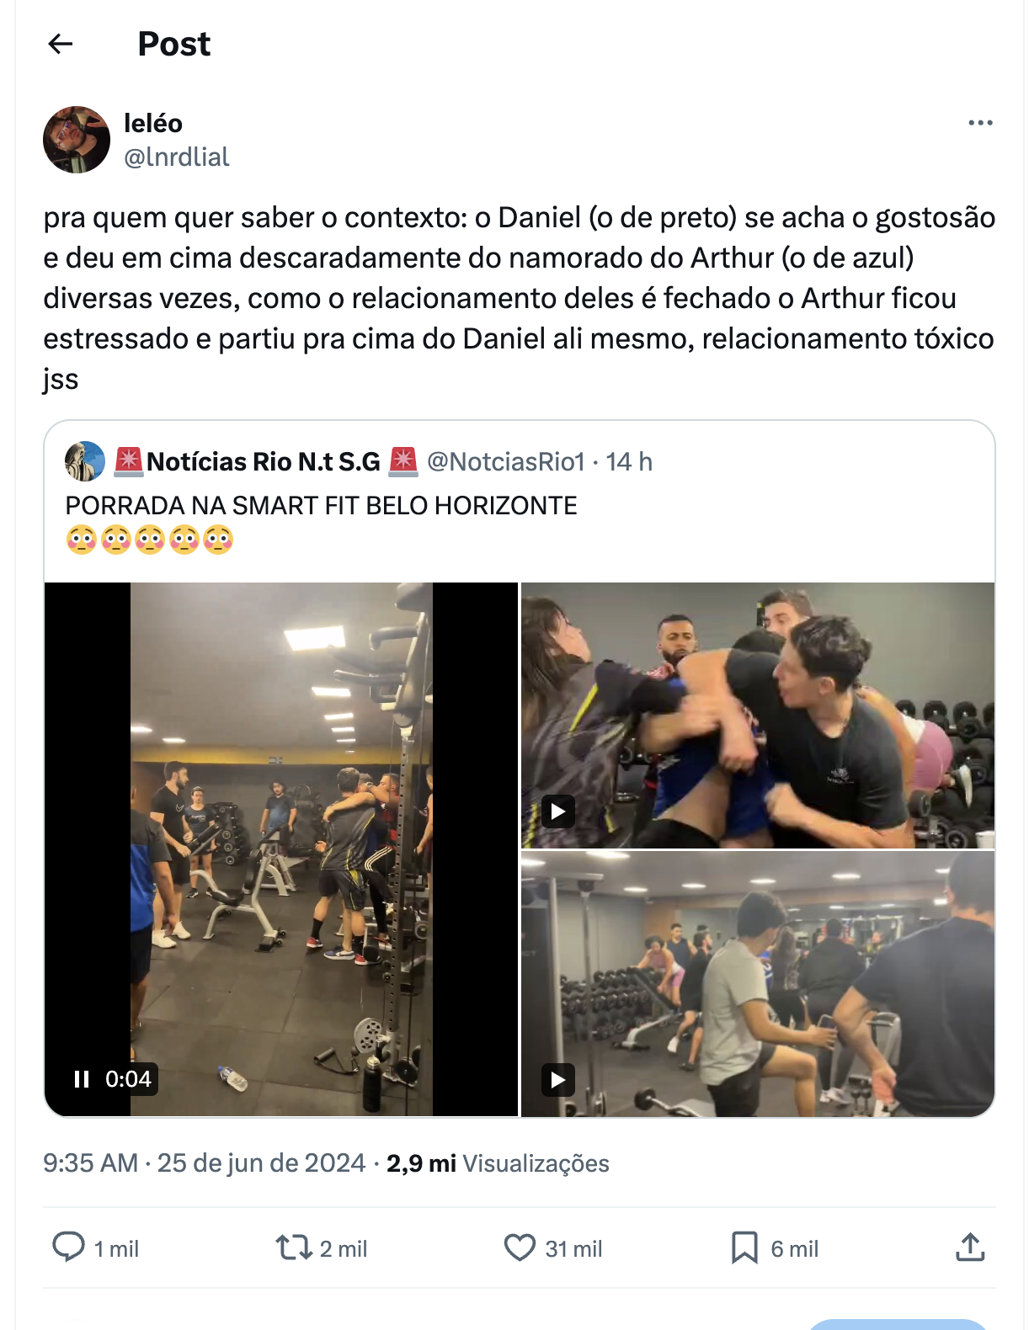Play the bottom-right gym video
This screenshot has height=1330, width=1029.
(557, 1080)
